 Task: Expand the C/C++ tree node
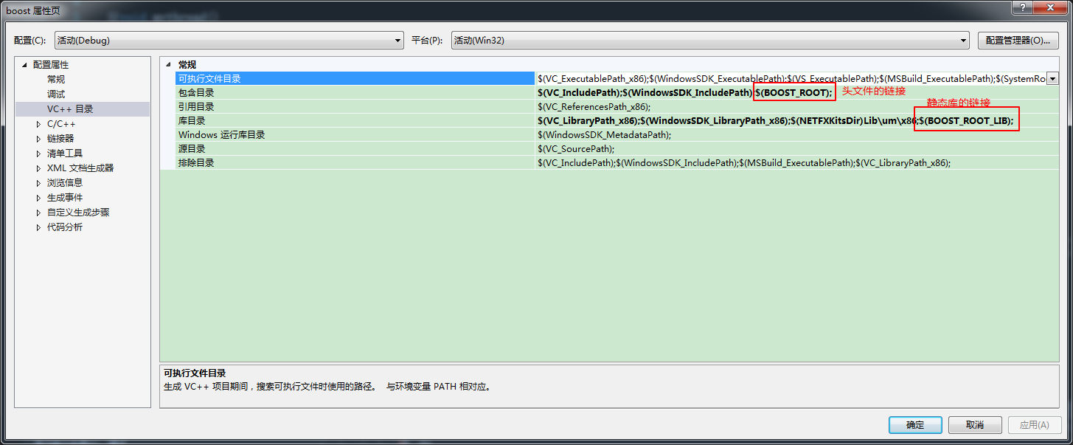coord(39,124)
